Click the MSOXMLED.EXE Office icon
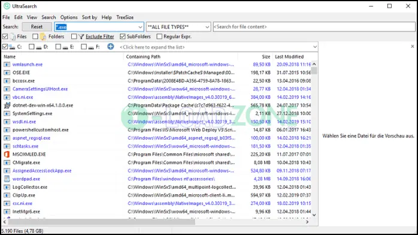The image size is (418, 235). point(7,155)
